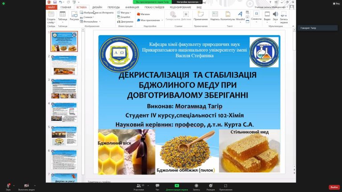342x192 pixels.
Task: Open Zoom Apps (Приложения) icon
Action: 226,187
